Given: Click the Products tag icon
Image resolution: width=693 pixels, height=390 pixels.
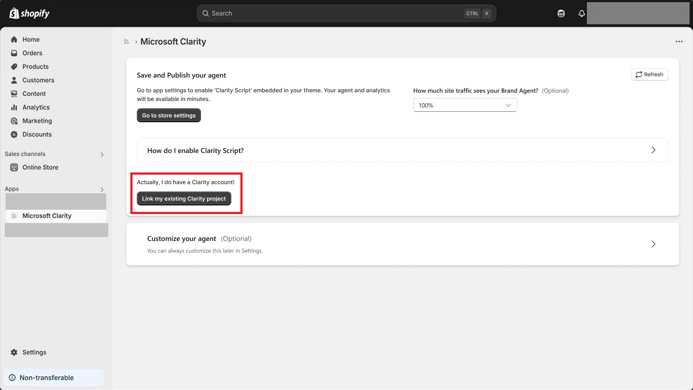Looking at the screenshot, I should click(14, 67).
